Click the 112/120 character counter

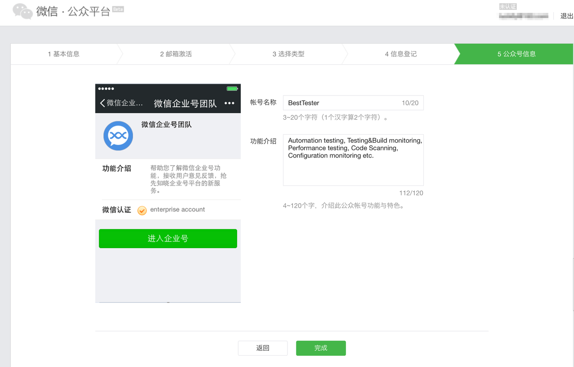411,193
